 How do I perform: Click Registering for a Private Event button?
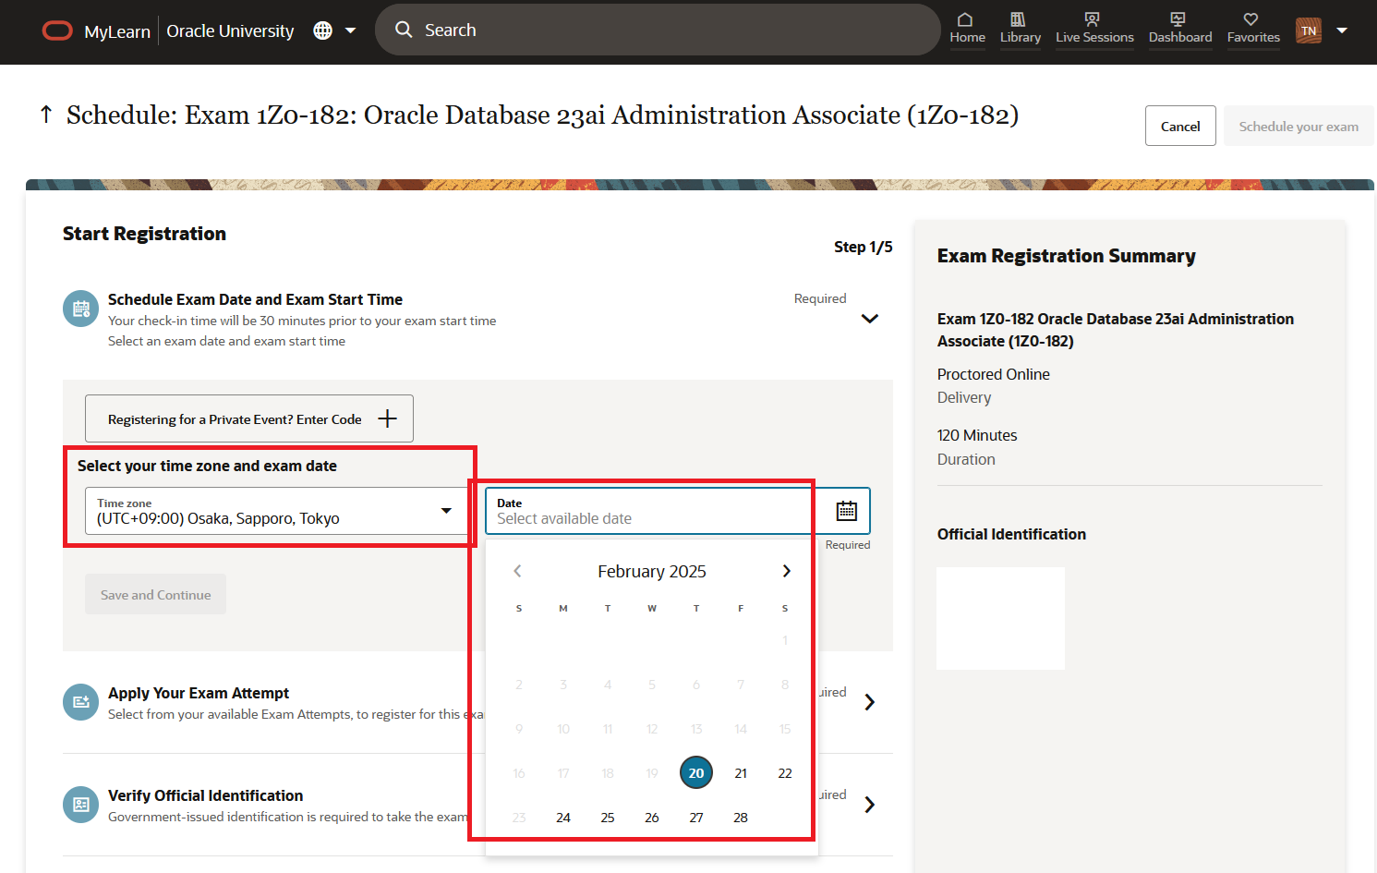249,418
